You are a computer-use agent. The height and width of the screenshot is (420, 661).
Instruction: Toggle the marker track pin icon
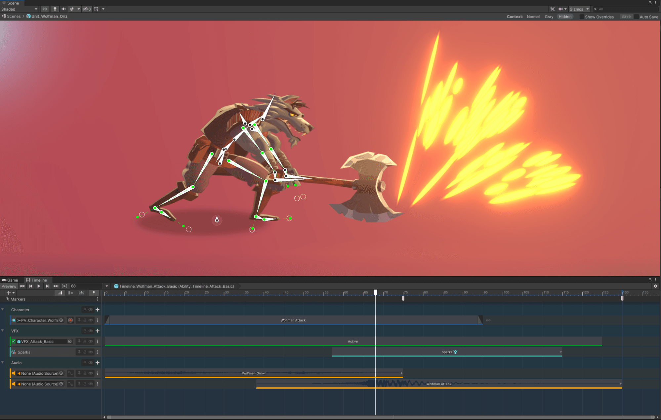coord(94,293)
